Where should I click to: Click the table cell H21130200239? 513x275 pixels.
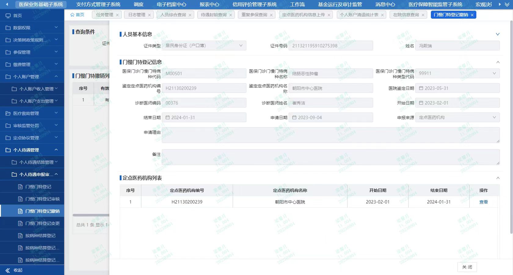pos(187,202)
